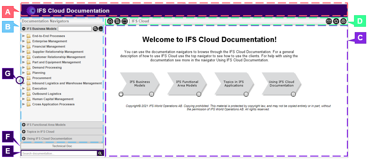Click the window layout icon before IFS Cloud
Viewport: 368px width, 160px height.
(x=124, y=21)
